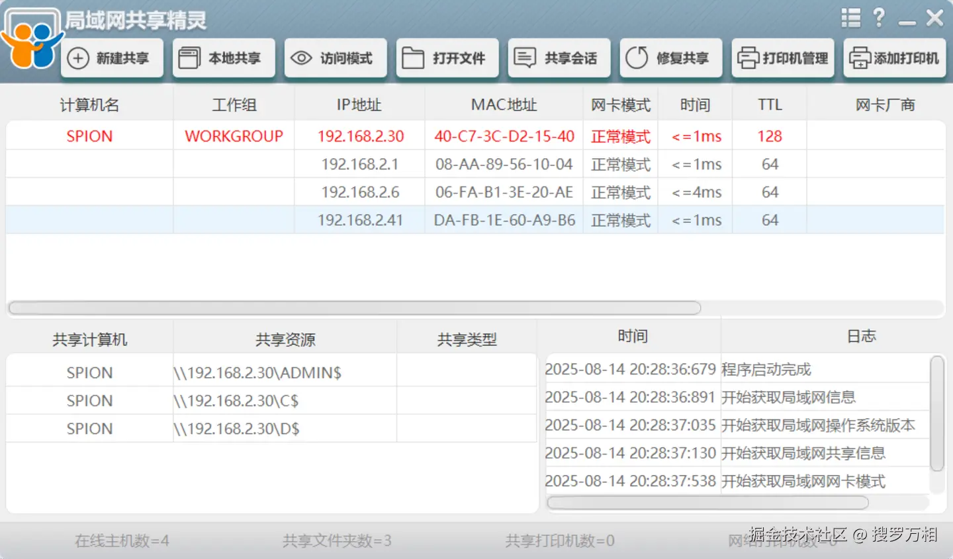Click MAC address 40-C7-3C-D2-15-40
This screenshot has width=953, height=559.
[x=504, y=136]
